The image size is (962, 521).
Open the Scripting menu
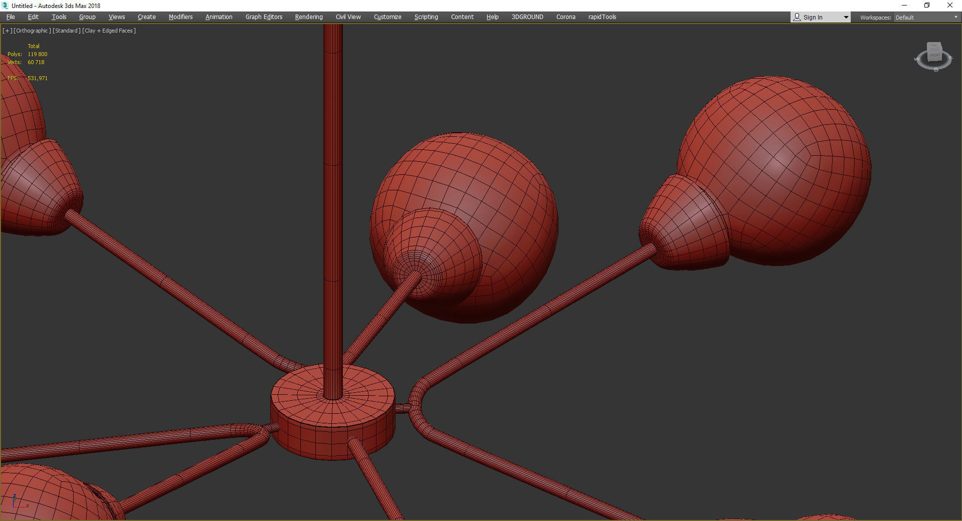[426, 17]
